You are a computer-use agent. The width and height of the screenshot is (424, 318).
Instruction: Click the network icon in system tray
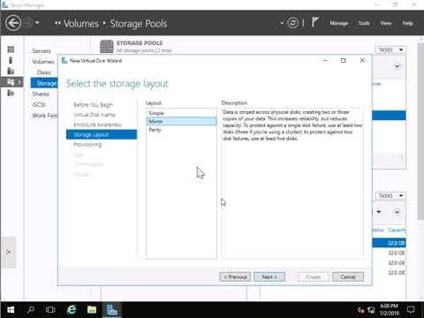click(x=372, y=310)
